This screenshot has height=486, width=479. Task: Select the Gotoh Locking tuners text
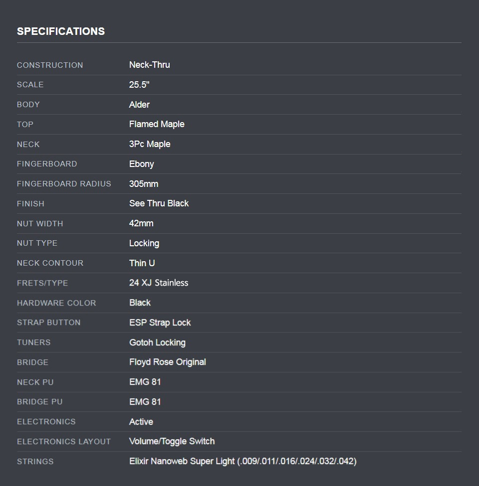click(x=157, y=342)
